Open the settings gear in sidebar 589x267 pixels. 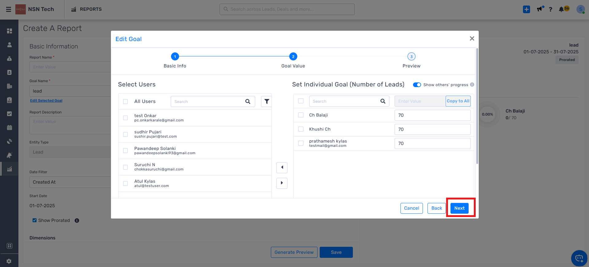pyautogui.click(x=9, y=261)
